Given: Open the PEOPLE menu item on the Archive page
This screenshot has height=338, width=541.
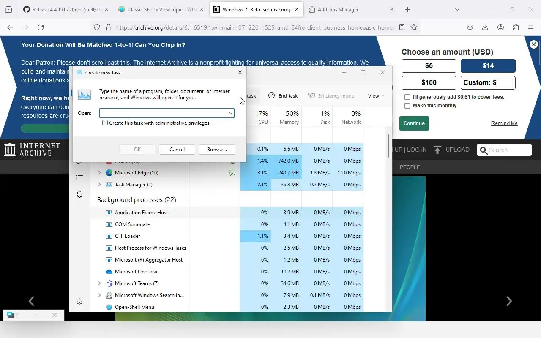Looking at the screenshot, I should pos(410,167).
